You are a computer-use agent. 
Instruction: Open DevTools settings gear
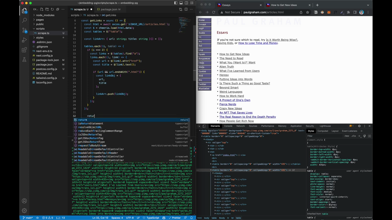pos(359,126)
